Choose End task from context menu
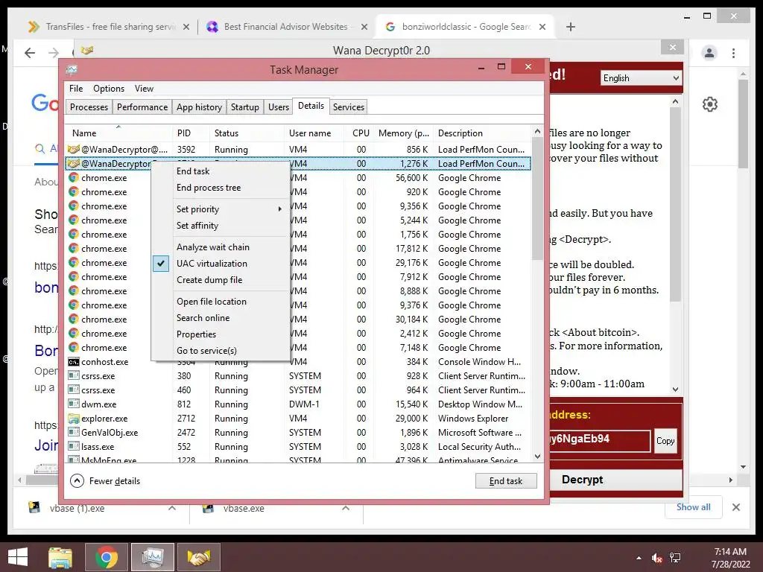 pyautogui.click(x=193, y=171)
